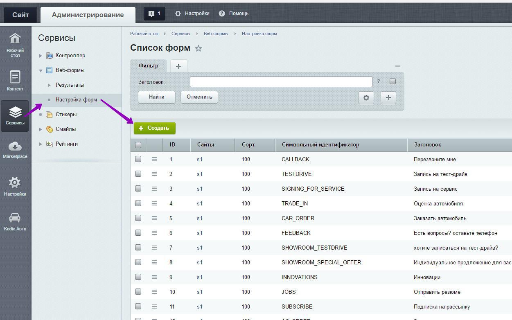Open site s1 link in CALLBACK row
The width and height of the screenshot is (512, 320).
pyautogui.click(x=200, y=159)
